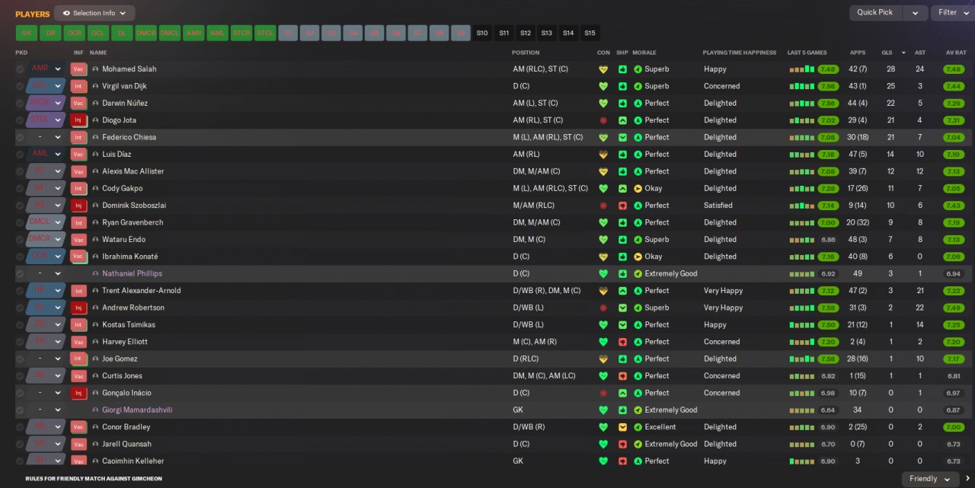Expand the Quick Pick arrow menu
Image resolution: width=975 pixels, height=488 pixels.
[916, 13]
